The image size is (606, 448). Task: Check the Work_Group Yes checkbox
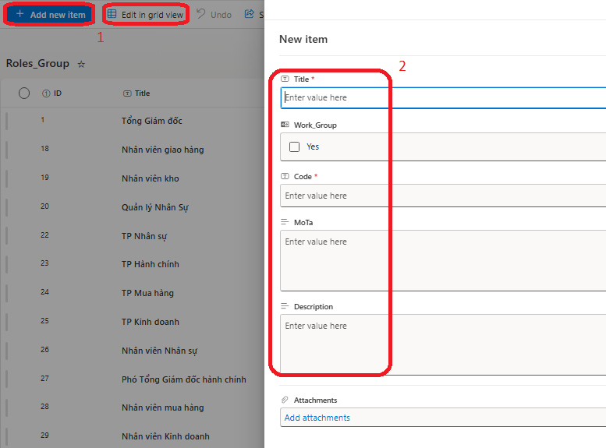[294, 146]
